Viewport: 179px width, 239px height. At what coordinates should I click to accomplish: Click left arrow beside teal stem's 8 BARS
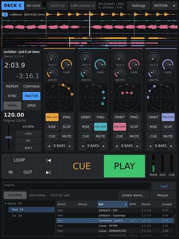(83, 146)
